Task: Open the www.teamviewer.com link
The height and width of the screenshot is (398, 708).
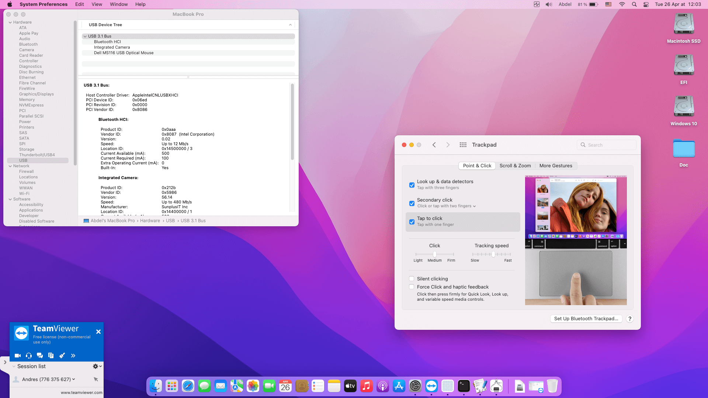Action: point(81,392)
